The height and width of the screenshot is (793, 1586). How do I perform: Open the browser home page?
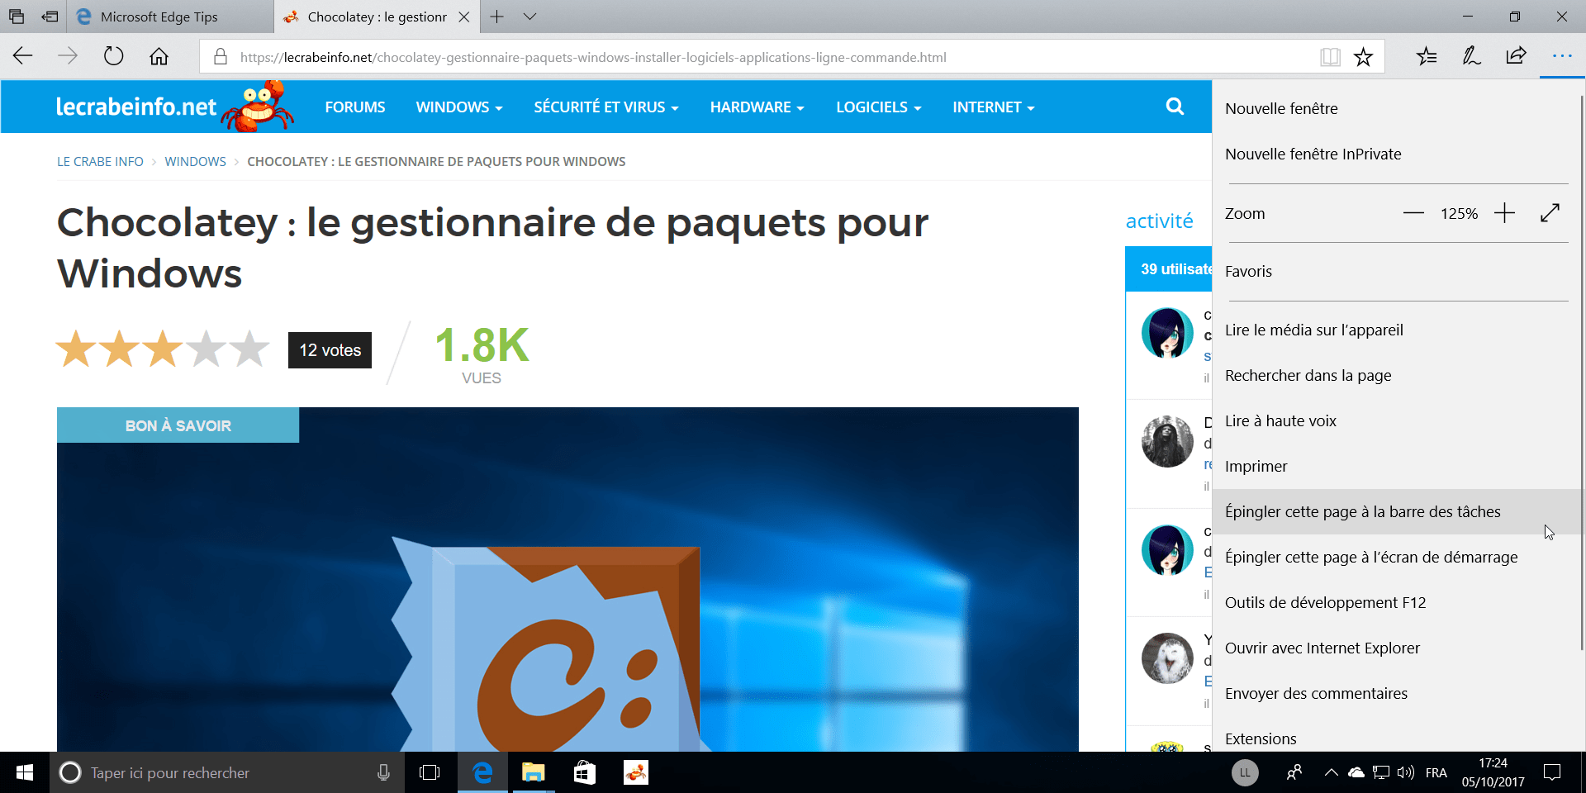[159, 56]
